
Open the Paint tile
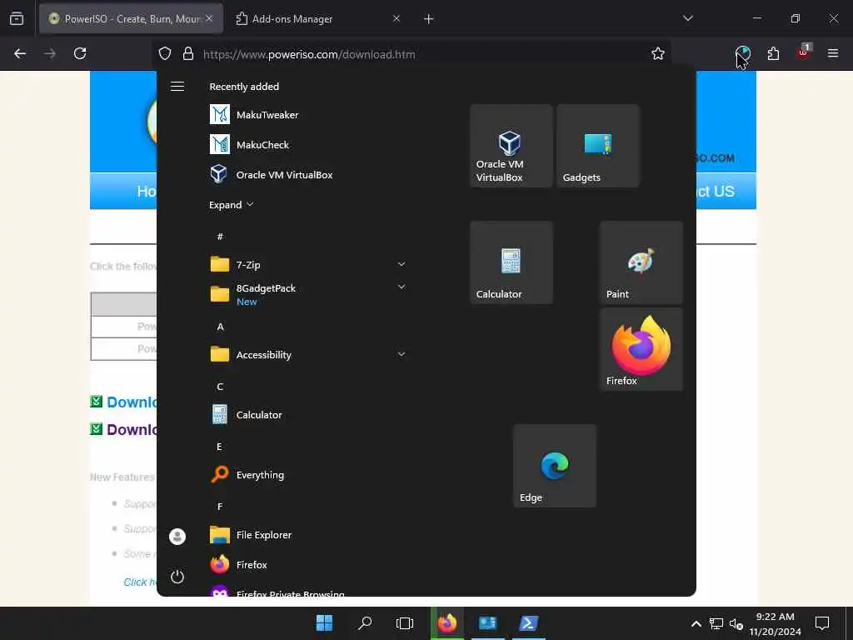tap(641, 262)
